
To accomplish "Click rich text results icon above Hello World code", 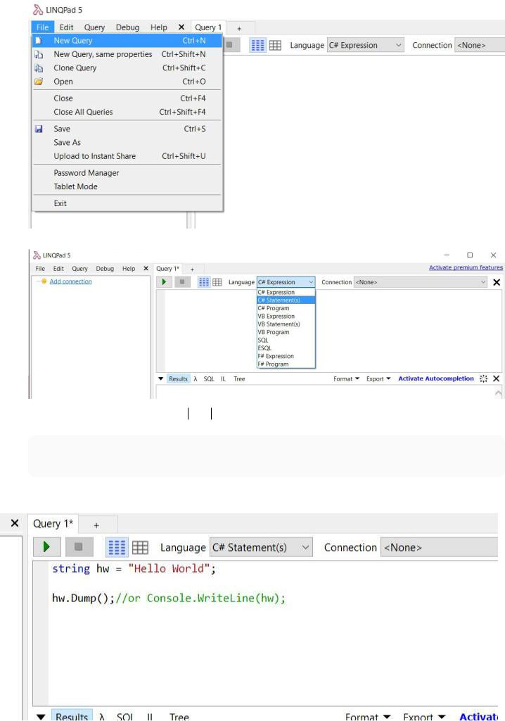I will (117, 547).
